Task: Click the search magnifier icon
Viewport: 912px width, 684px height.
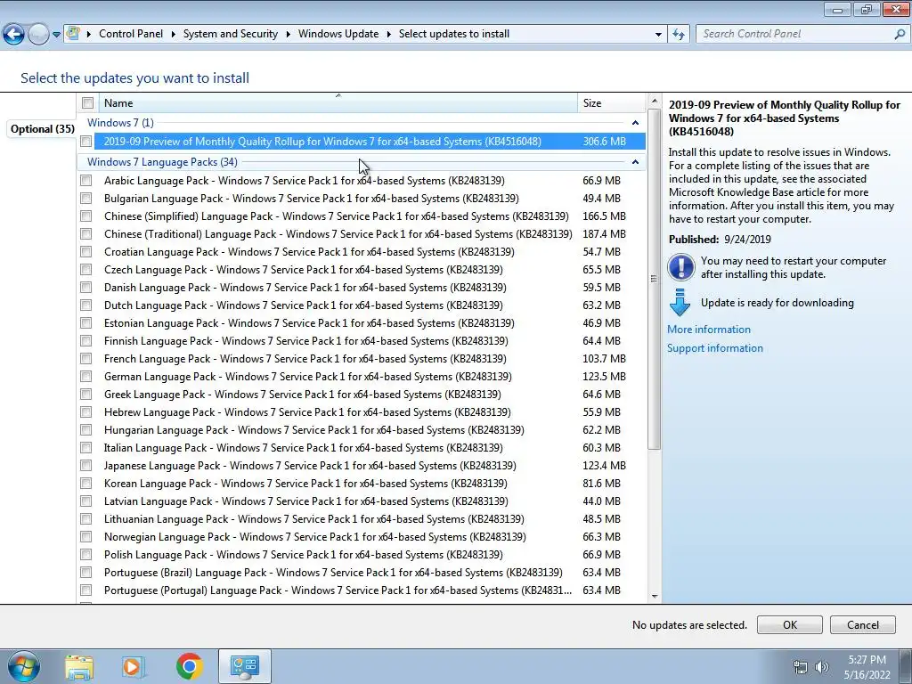Action: point(900,35)
